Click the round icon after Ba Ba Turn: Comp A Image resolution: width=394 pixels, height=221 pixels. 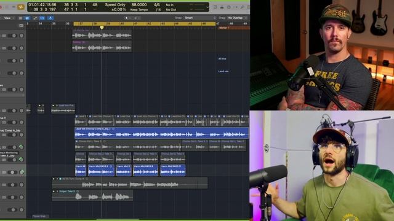87,179
